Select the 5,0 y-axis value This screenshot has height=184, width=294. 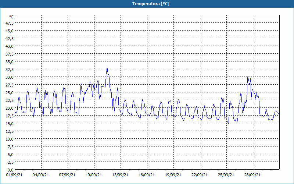[x=11, y=155]
